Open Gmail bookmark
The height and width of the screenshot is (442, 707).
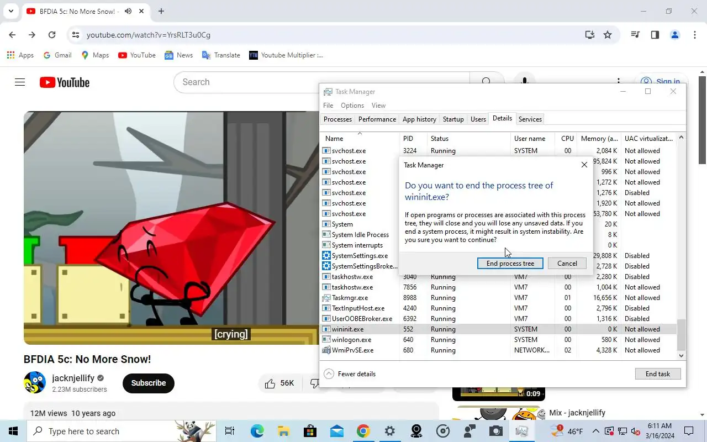(x=57, y=55)
